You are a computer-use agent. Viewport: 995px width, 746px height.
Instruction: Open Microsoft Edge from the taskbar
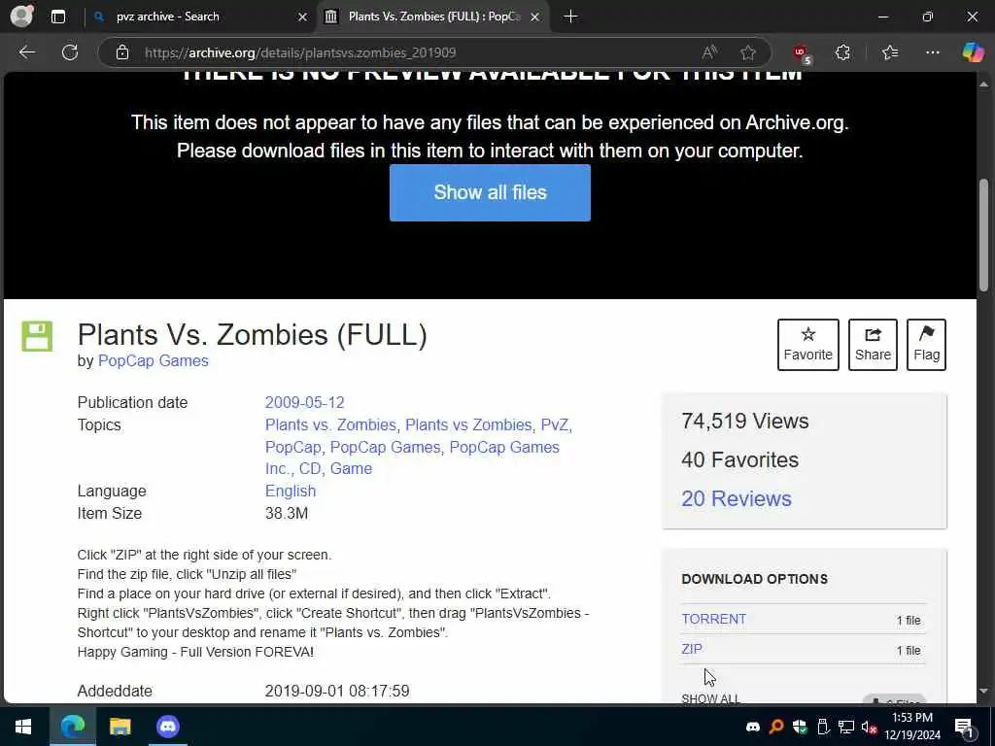click(x=72, y=727)
